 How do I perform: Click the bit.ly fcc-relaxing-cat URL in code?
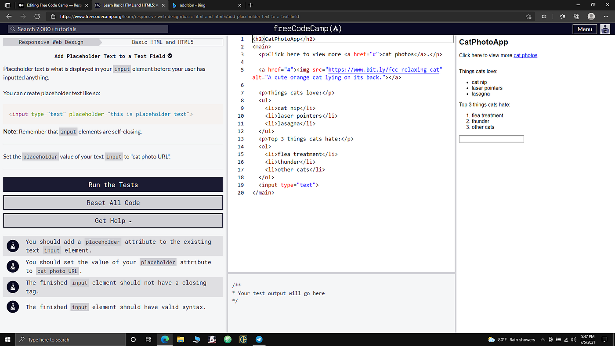383,70
